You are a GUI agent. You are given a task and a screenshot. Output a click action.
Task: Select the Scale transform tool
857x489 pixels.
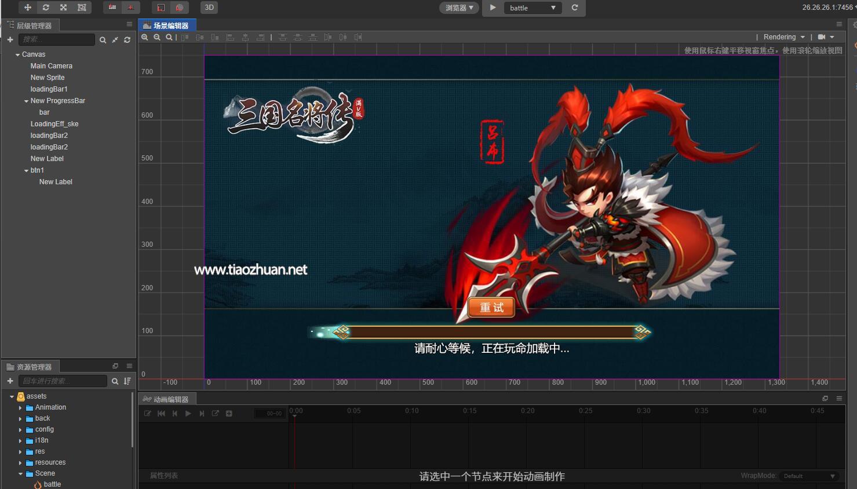coord(64,8)
